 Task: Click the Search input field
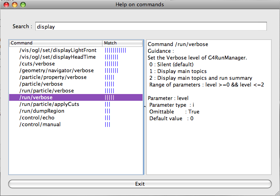pyautogui.click(x=151, y=27)
